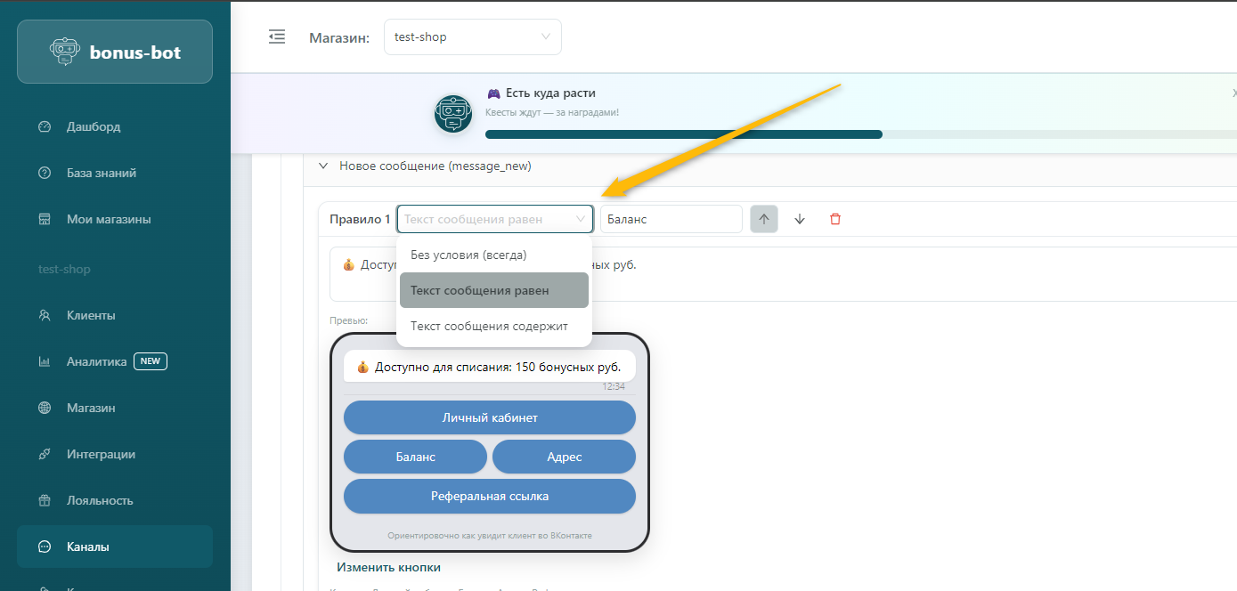Image resolution: width=1237 pixels, height=591 pixels.
Task: Click the Клиенты people icon
Action: [x=45, y=315]
